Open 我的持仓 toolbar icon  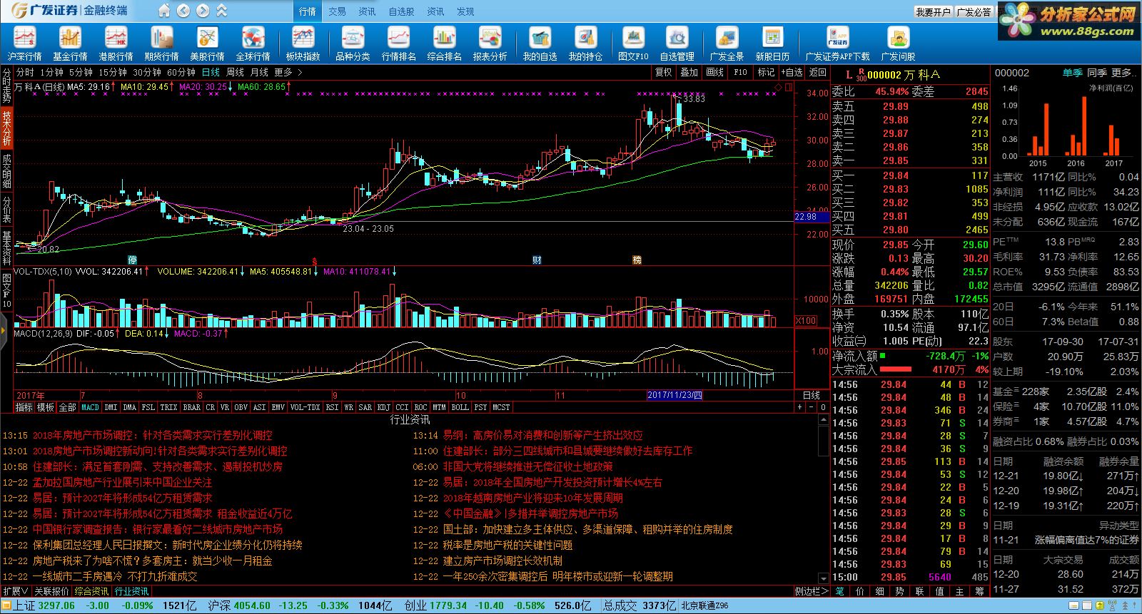click(585, 44)
